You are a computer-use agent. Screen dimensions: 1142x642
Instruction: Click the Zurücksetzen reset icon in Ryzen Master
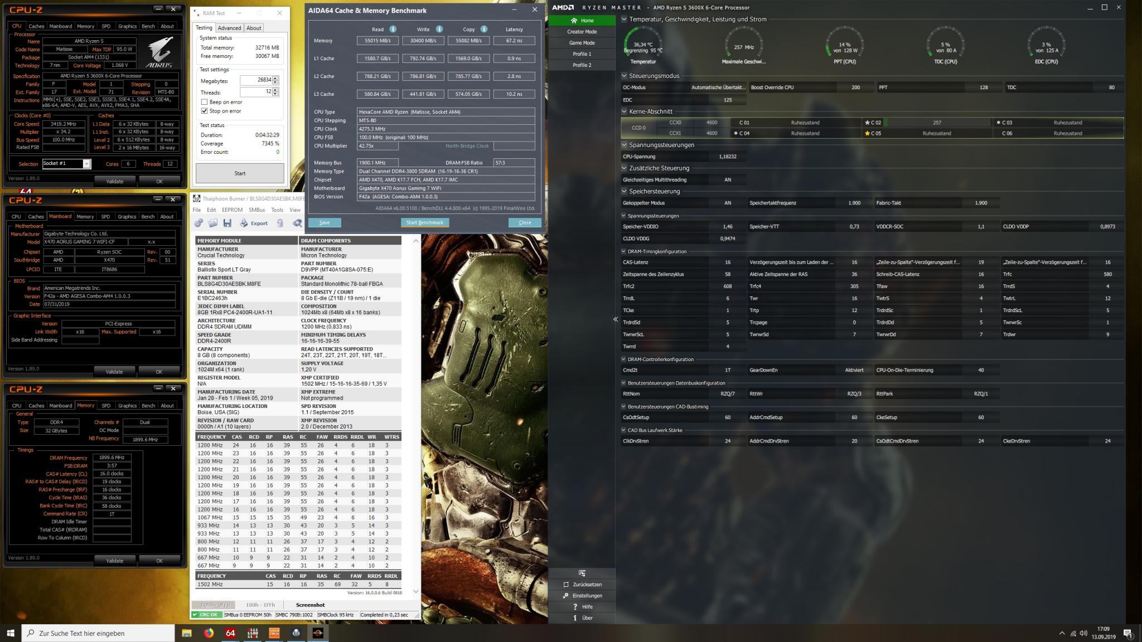(566, 585)
